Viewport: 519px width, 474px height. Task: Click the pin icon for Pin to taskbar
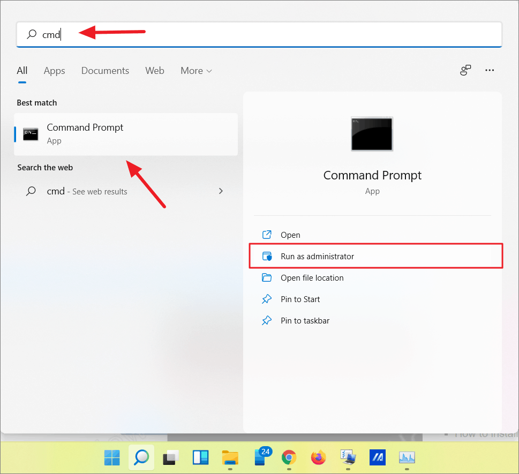267,321
